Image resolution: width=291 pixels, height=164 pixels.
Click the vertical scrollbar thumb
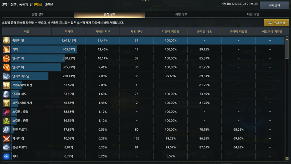click(287, 49)
